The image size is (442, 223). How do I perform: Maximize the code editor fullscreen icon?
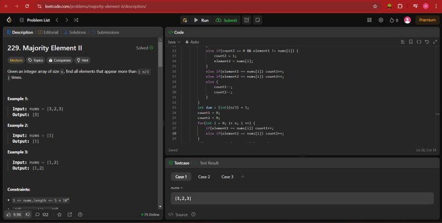tap(435, 42)
